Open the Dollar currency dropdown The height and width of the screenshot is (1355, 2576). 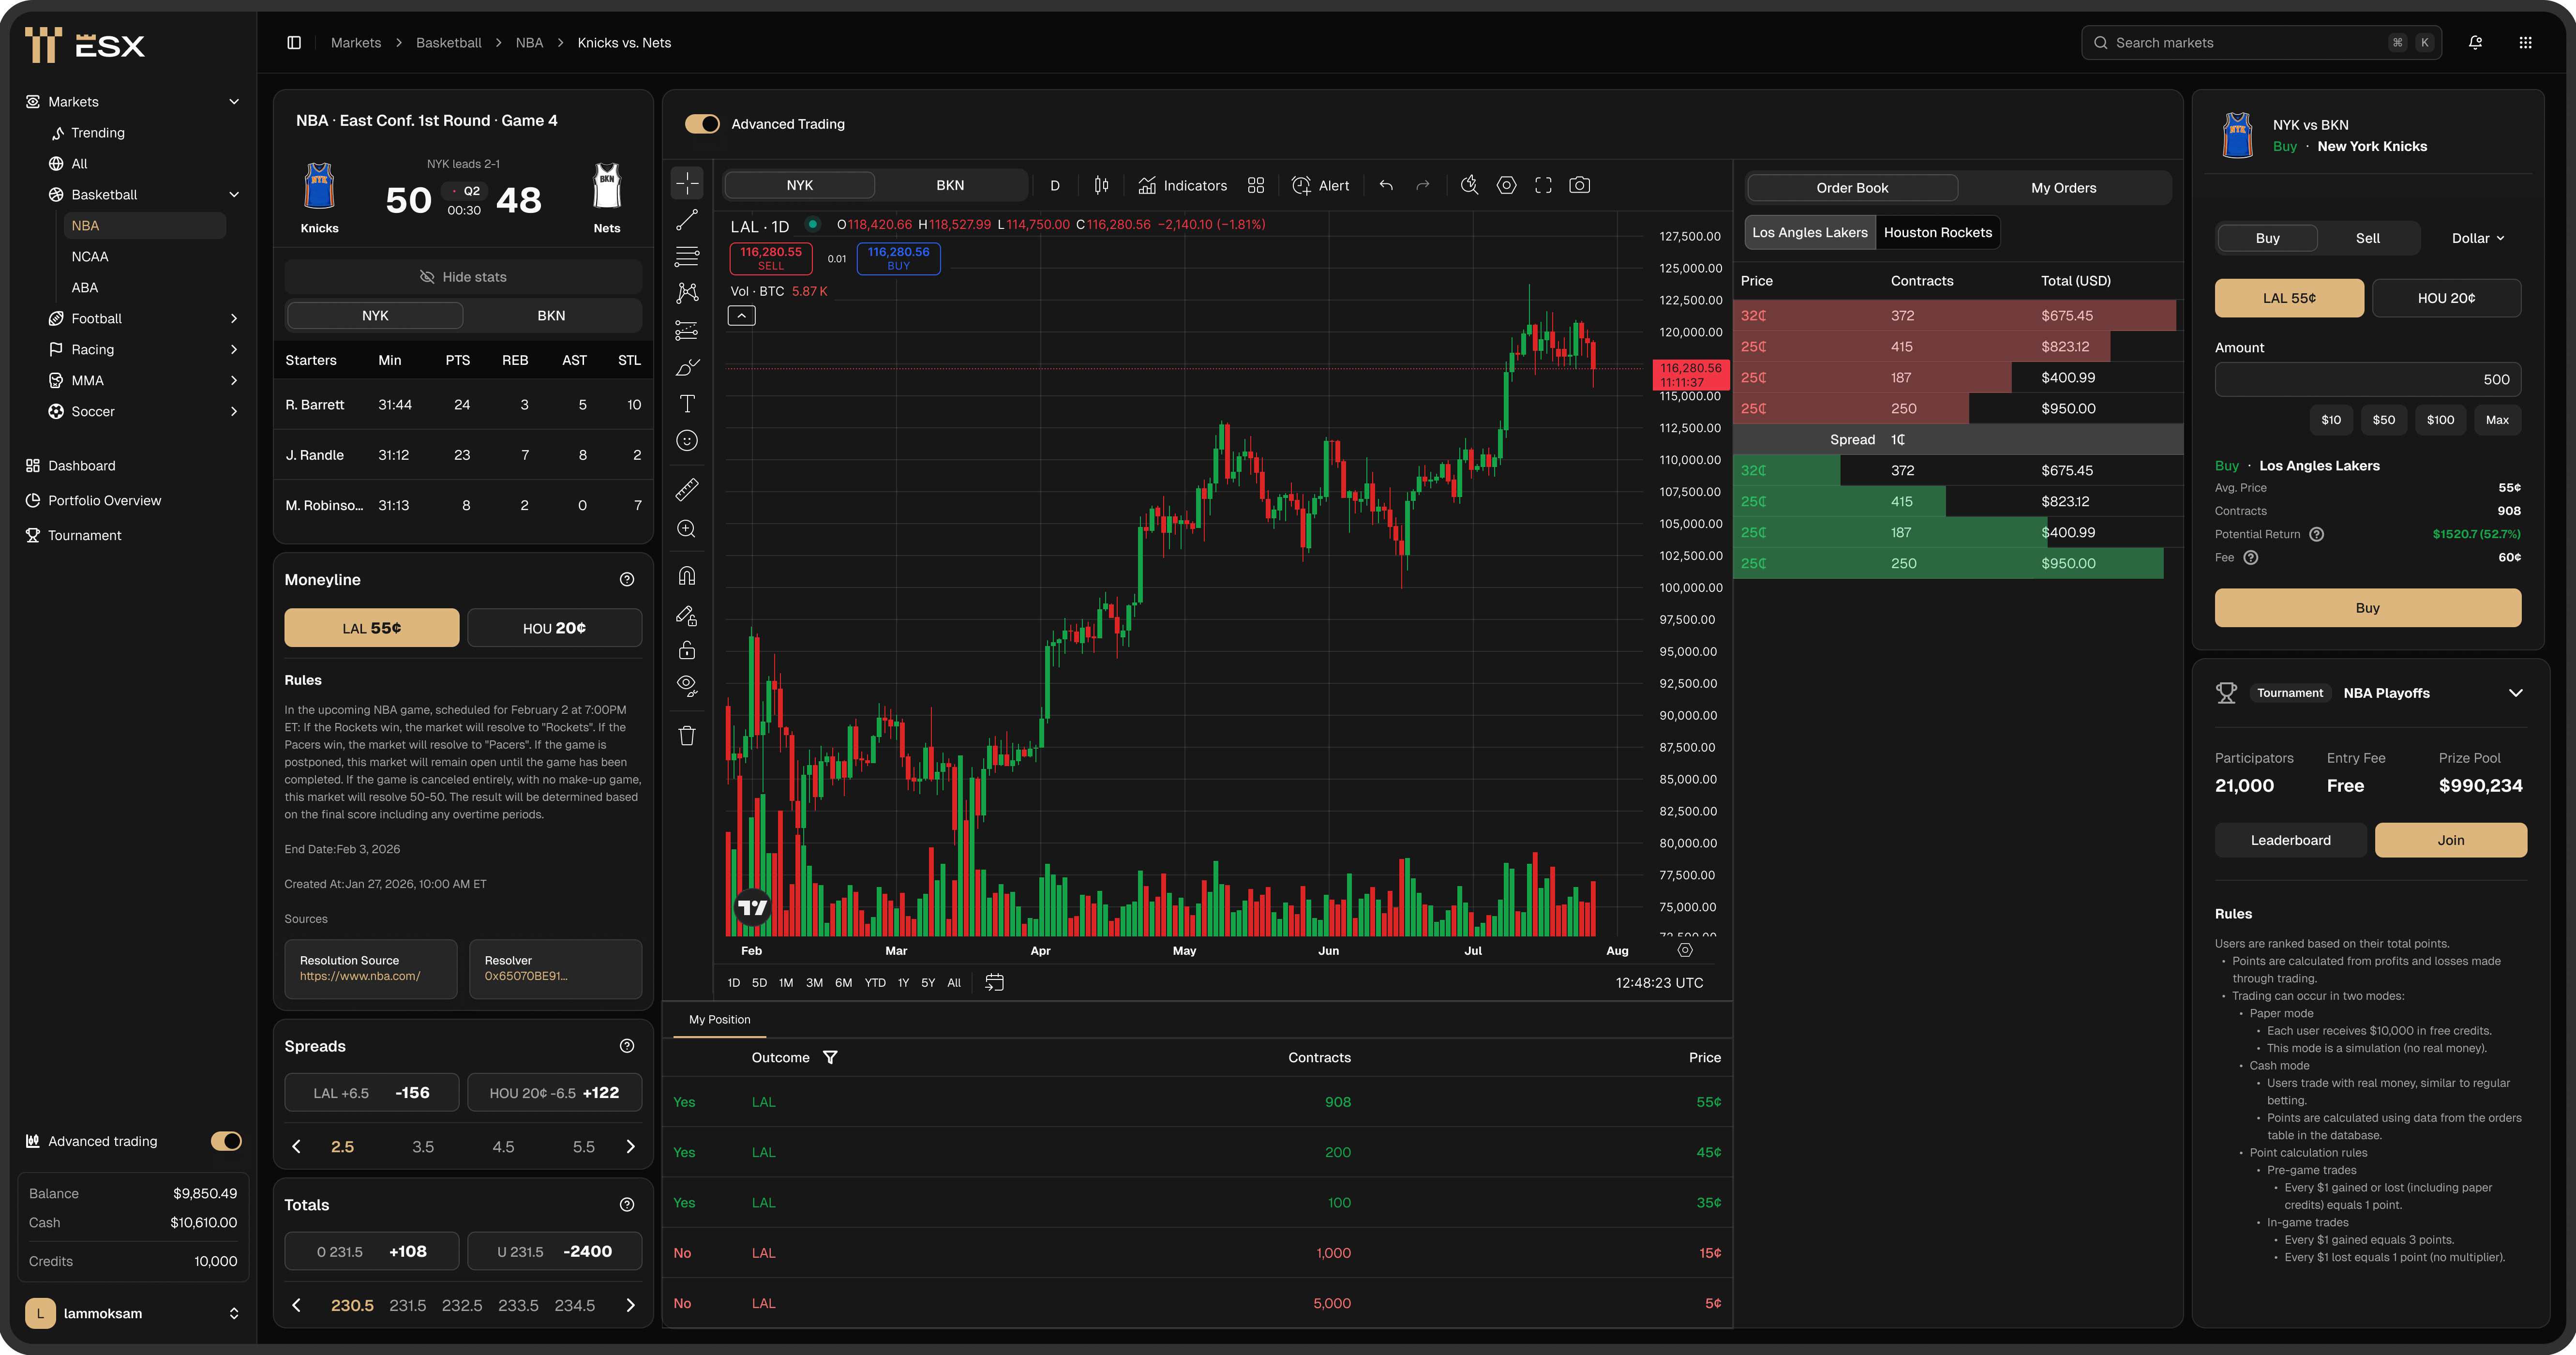pos(2477,238)
